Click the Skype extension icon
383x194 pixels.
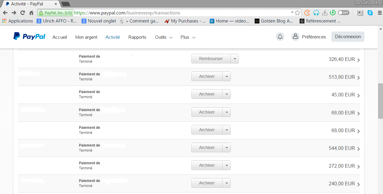pos(370,13)
